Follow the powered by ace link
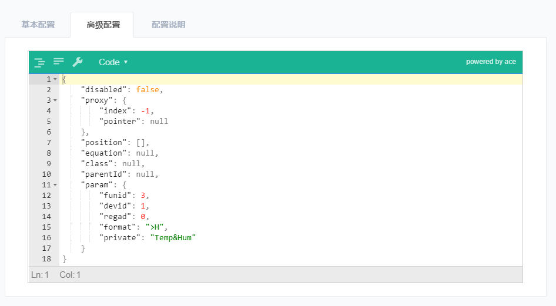 pos(491,62)
